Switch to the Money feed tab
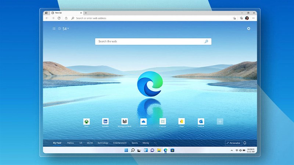This screenshot has height=165, width=294. (146, 143)
